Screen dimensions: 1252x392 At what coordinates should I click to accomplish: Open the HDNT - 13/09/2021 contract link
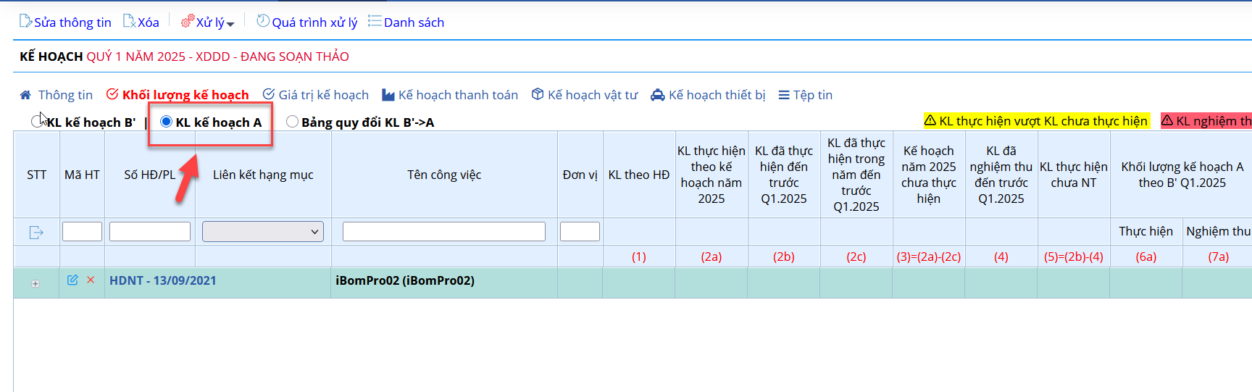[162, 280]
